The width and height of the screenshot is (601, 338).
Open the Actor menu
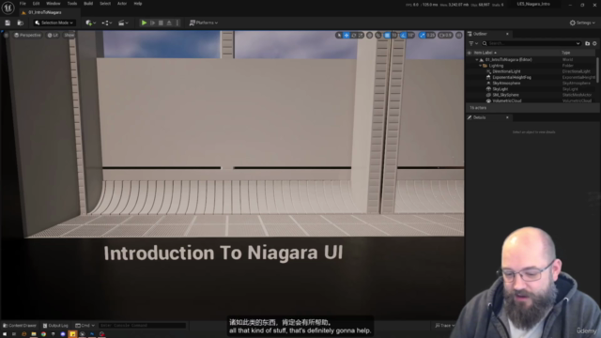pos(122,4)
